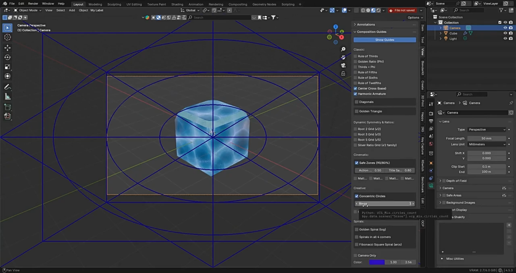Select the Cursor tool in the toolbar

pos(7,37)
